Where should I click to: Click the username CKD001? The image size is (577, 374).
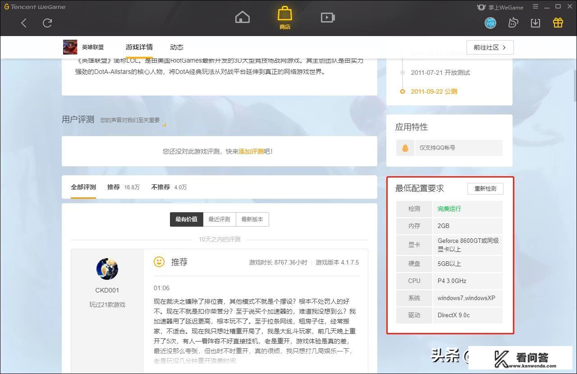click(107, 290)
